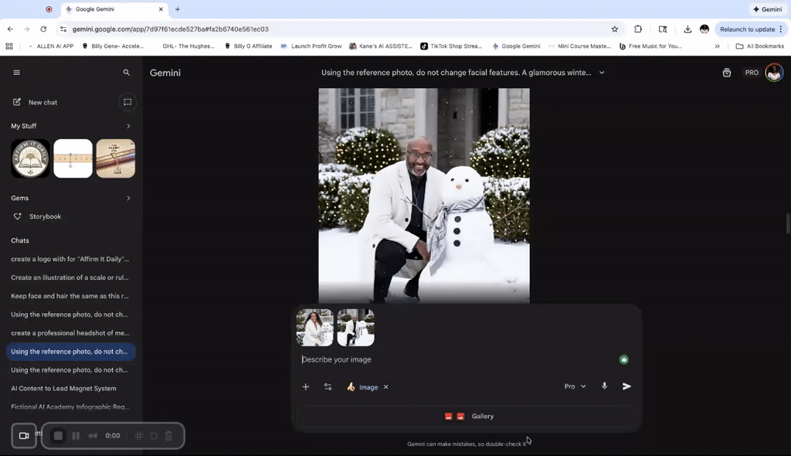Open chat 'Create an illustration of a scale or rul...'

pyautogui.click(x=70, y=277)
